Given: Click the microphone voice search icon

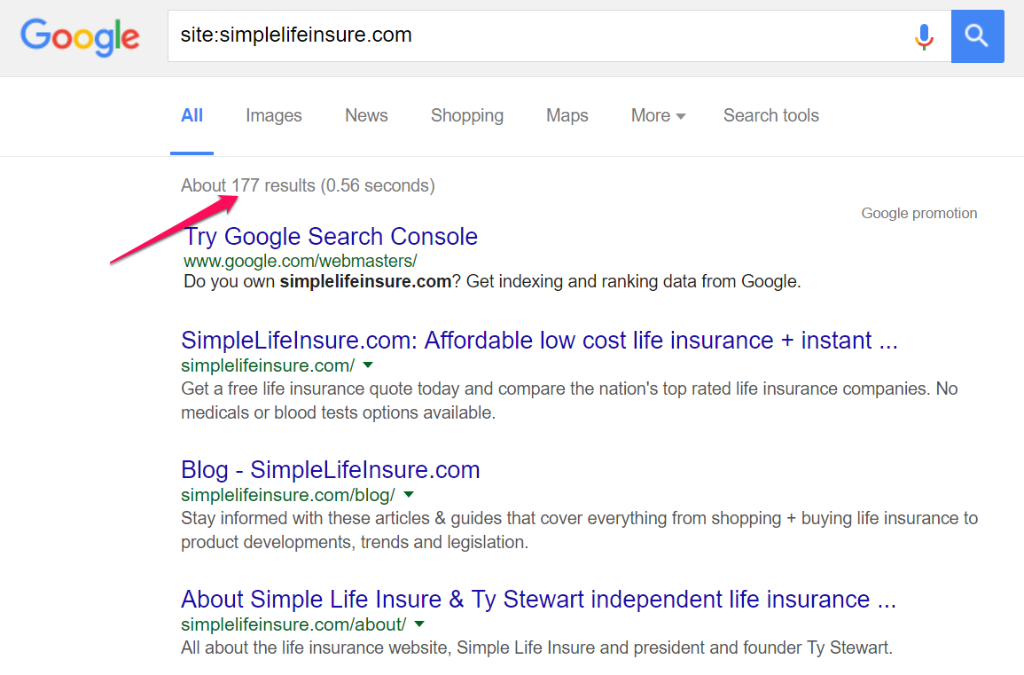Looking at the screenshot, I should (x=924, y=36).
